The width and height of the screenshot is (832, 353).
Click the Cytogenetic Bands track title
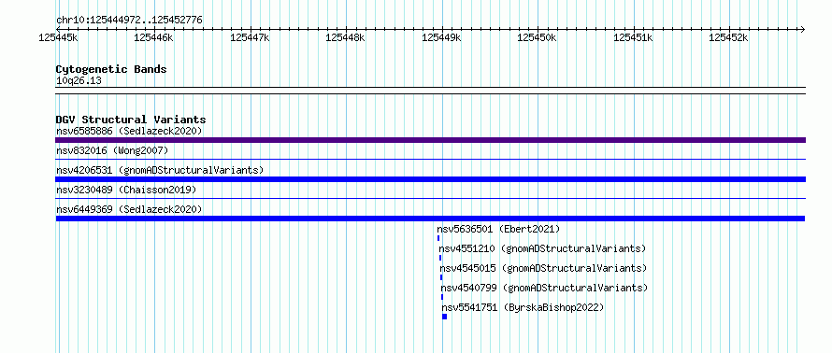[x=111, y=69]
